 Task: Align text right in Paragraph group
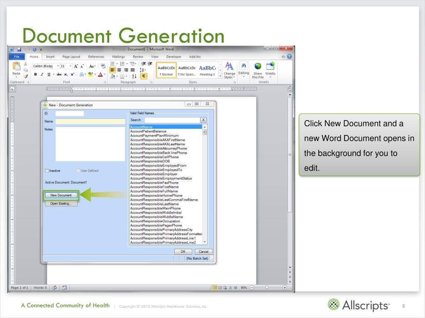tap(126, 70)
